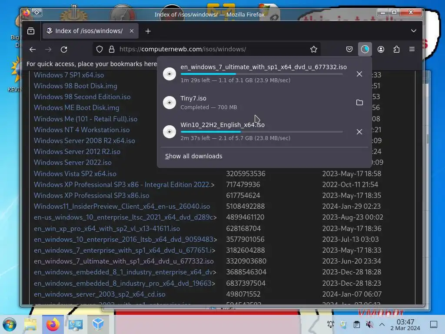Save page to Pocket
Viewport: 445px width, 334px height.
tap(349, 50)
